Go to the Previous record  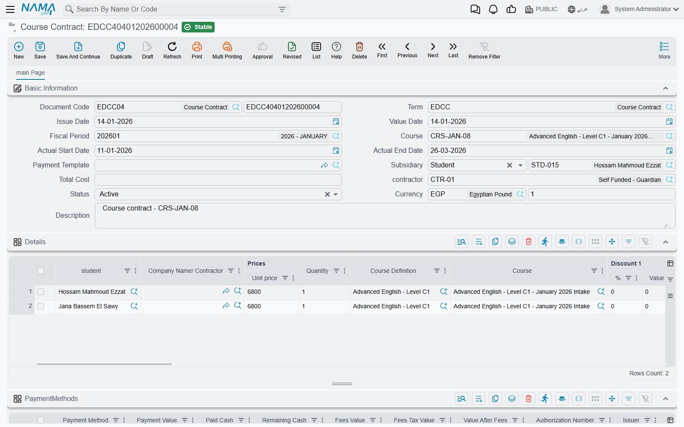(x=407, y=50)
